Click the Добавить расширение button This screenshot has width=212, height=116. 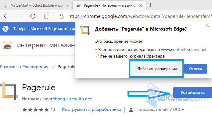157,69
